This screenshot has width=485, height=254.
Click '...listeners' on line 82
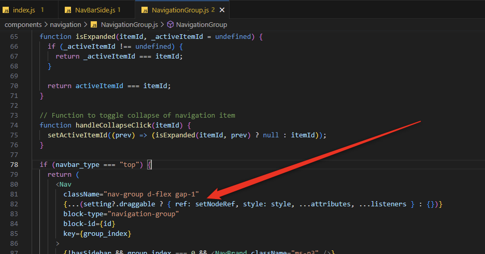click(x=382, y=204)
